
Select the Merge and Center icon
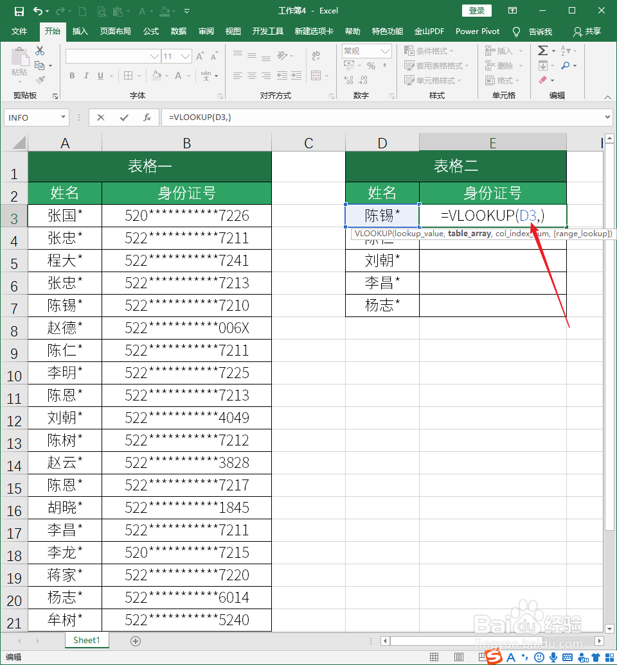316,75
